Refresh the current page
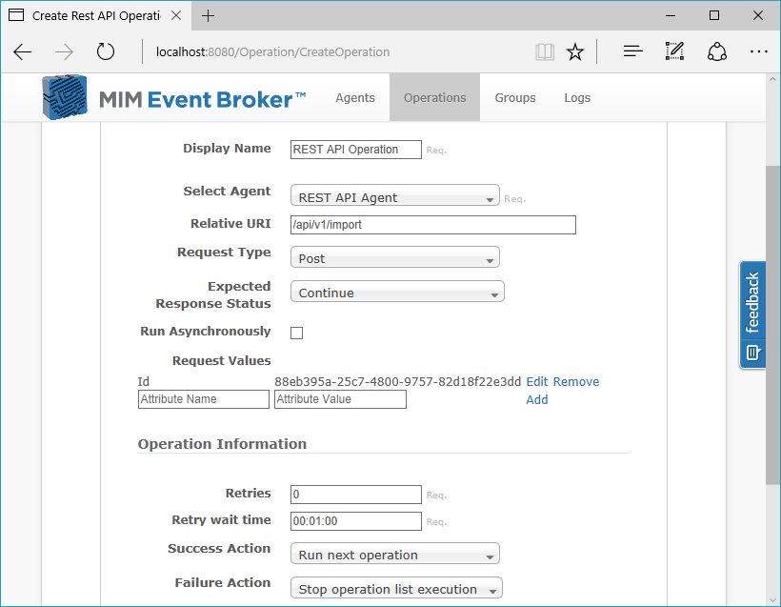Image resolution: width=781 pixels, height=607 pixels. point(105,51)
